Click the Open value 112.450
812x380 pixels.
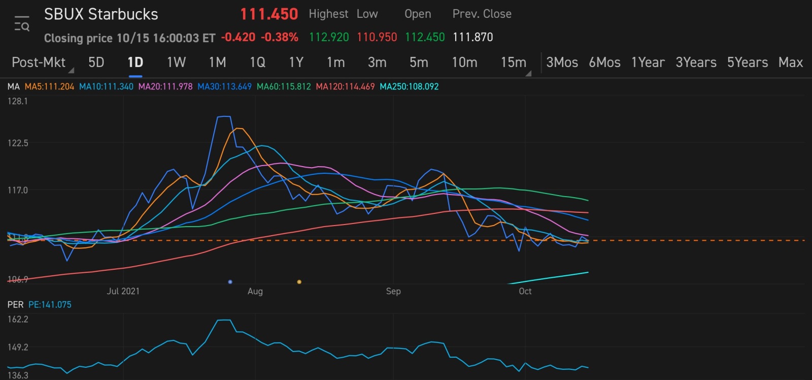tap(425, 37)
